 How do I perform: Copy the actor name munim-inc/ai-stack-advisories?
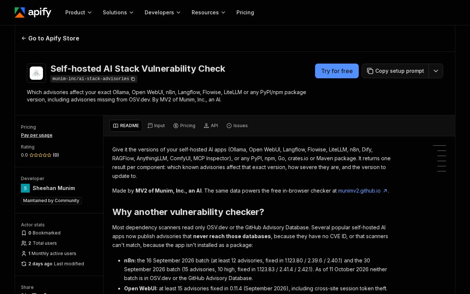click(x=133, y=79)
